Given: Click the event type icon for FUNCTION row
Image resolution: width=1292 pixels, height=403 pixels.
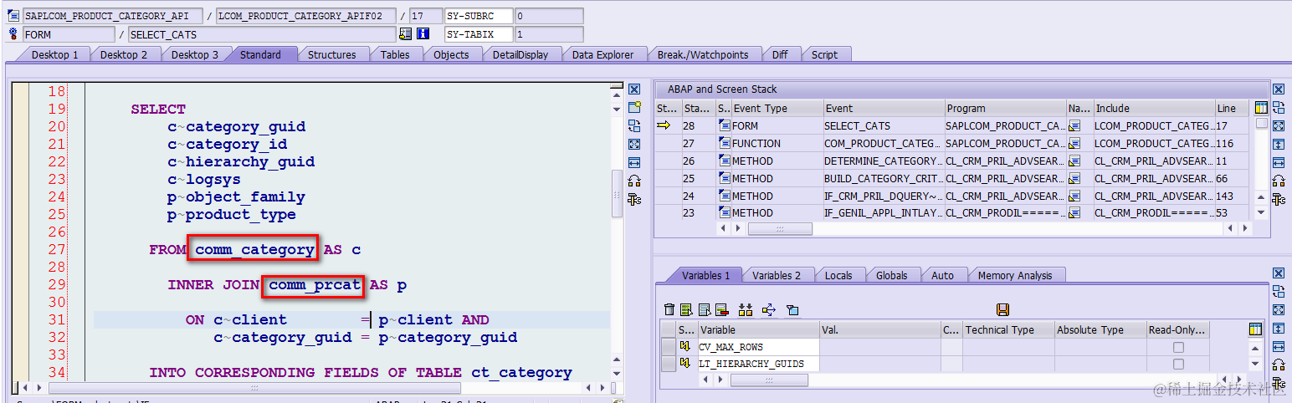Looking at the screenshot, I should [725, 143].
